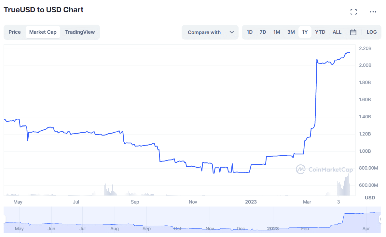
Task: Expand chart to fullscreen view
Action: tap(353, 12)
